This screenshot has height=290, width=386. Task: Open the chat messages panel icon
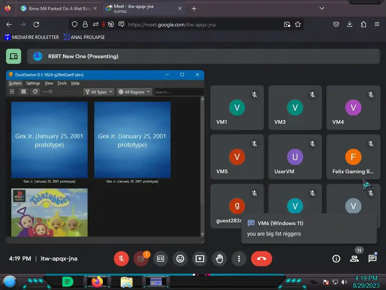[372, 259]
